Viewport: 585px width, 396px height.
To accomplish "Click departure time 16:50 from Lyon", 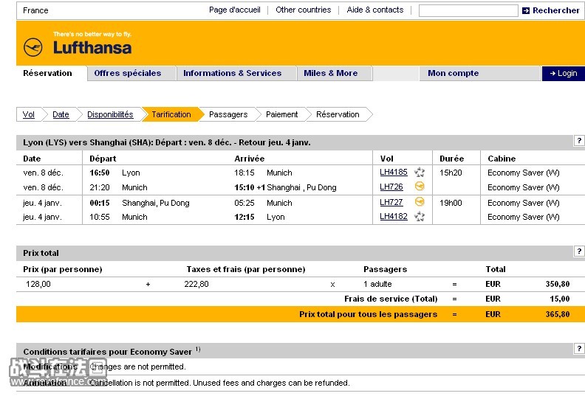I will (100, 173).
